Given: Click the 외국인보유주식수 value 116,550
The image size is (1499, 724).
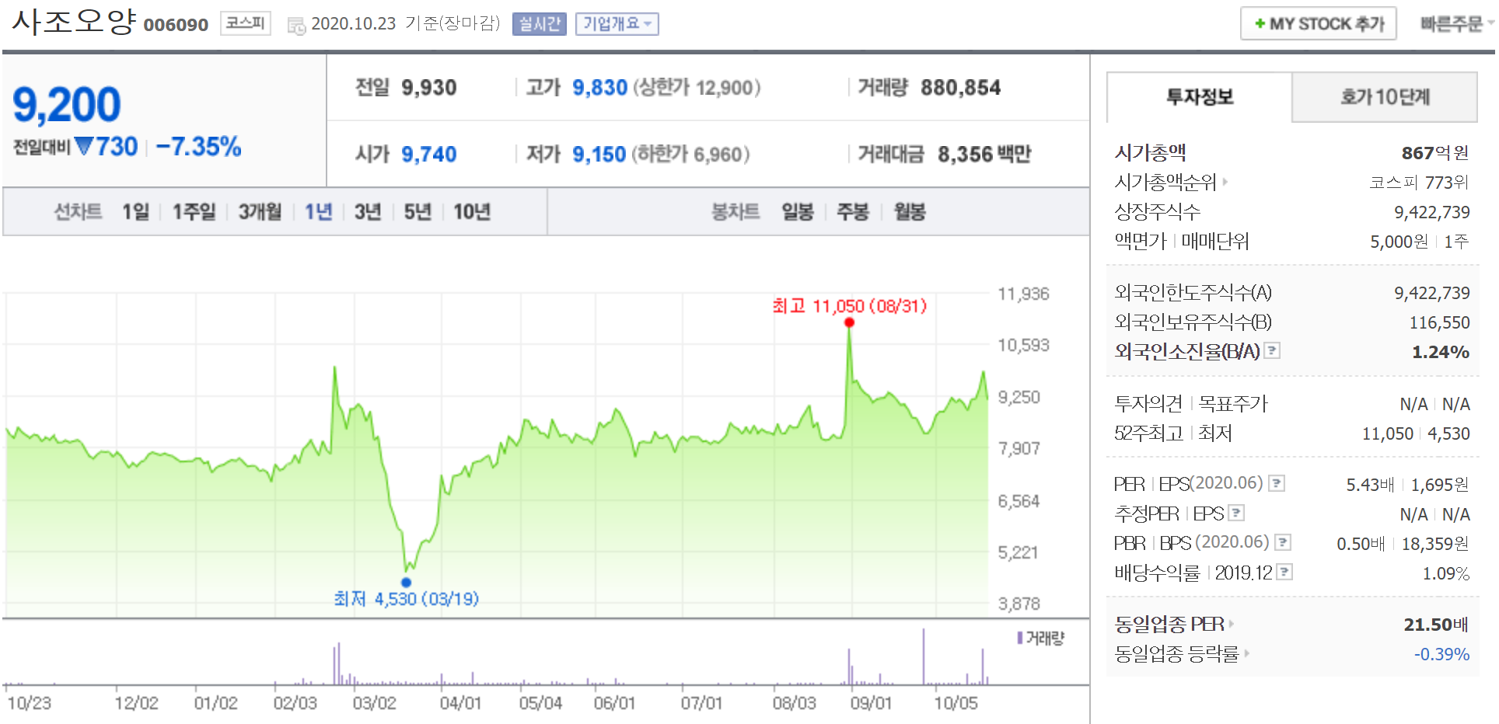Looking at the screenshot, I should tap(1439, 322).
